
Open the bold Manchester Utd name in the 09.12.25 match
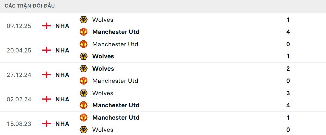pyautogui.click(x=116, y=32)
